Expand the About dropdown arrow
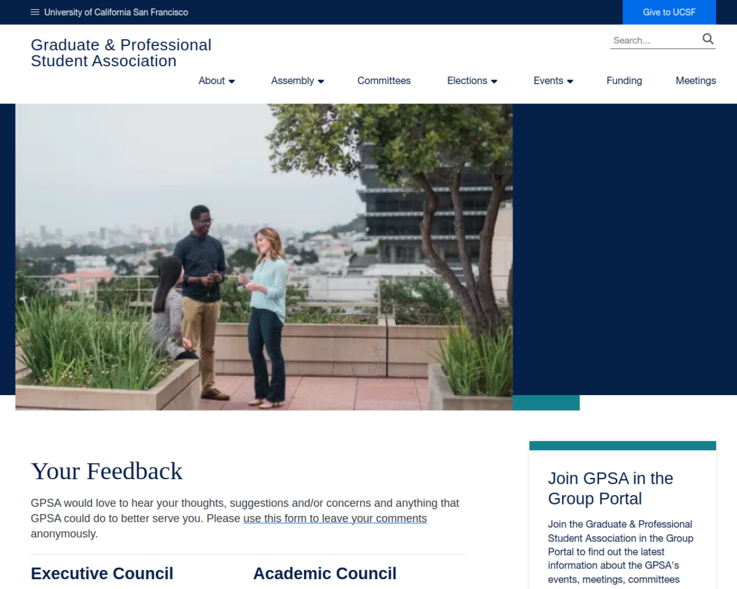The height and width of the screenshot is (589, 737). tap(231, 82)
